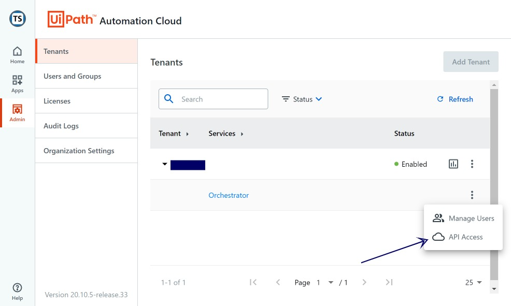Refresh the tenants list

point(455,99)
